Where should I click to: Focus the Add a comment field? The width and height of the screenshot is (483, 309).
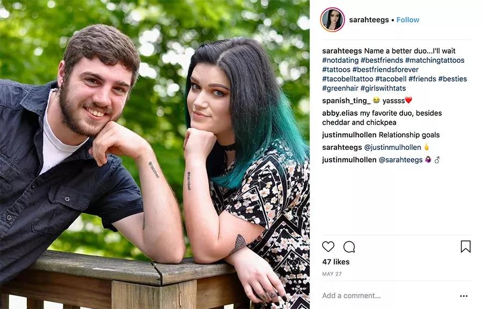351,296
